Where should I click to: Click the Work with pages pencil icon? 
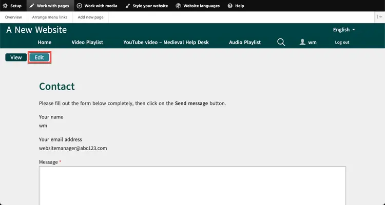click(x=32, y=6)
